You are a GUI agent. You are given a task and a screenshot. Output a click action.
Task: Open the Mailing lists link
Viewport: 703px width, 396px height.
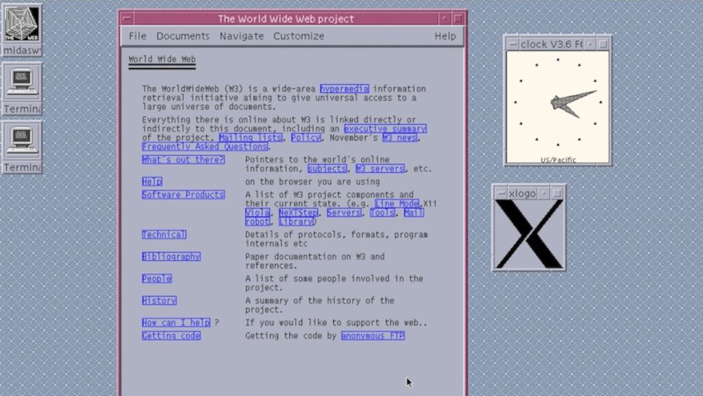coord(251,138)
